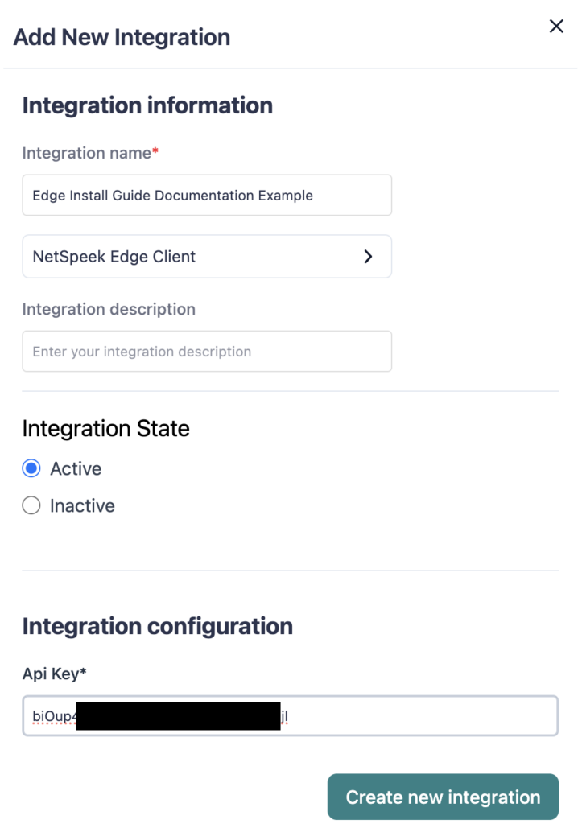The height and width of the screenshot is (824, 582).
Task: Click the "Add New Integration" dialog title
Action: point(122,37)
